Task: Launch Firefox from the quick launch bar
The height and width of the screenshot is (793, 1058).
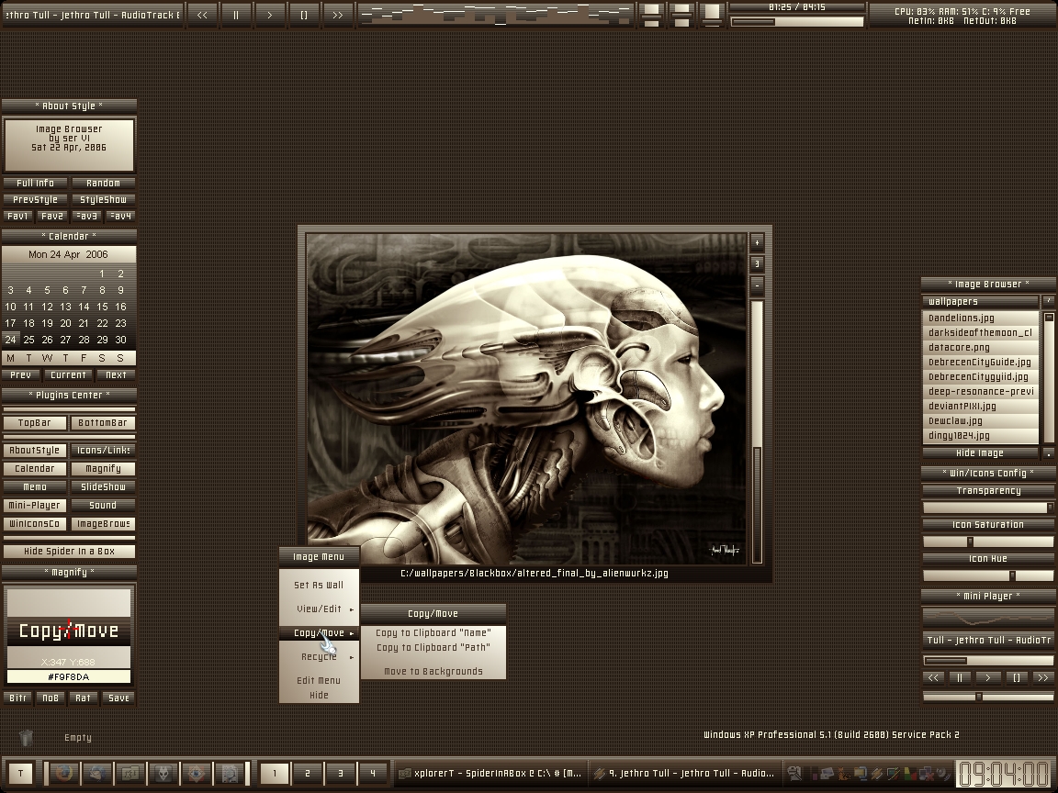Action: point(65,774)
